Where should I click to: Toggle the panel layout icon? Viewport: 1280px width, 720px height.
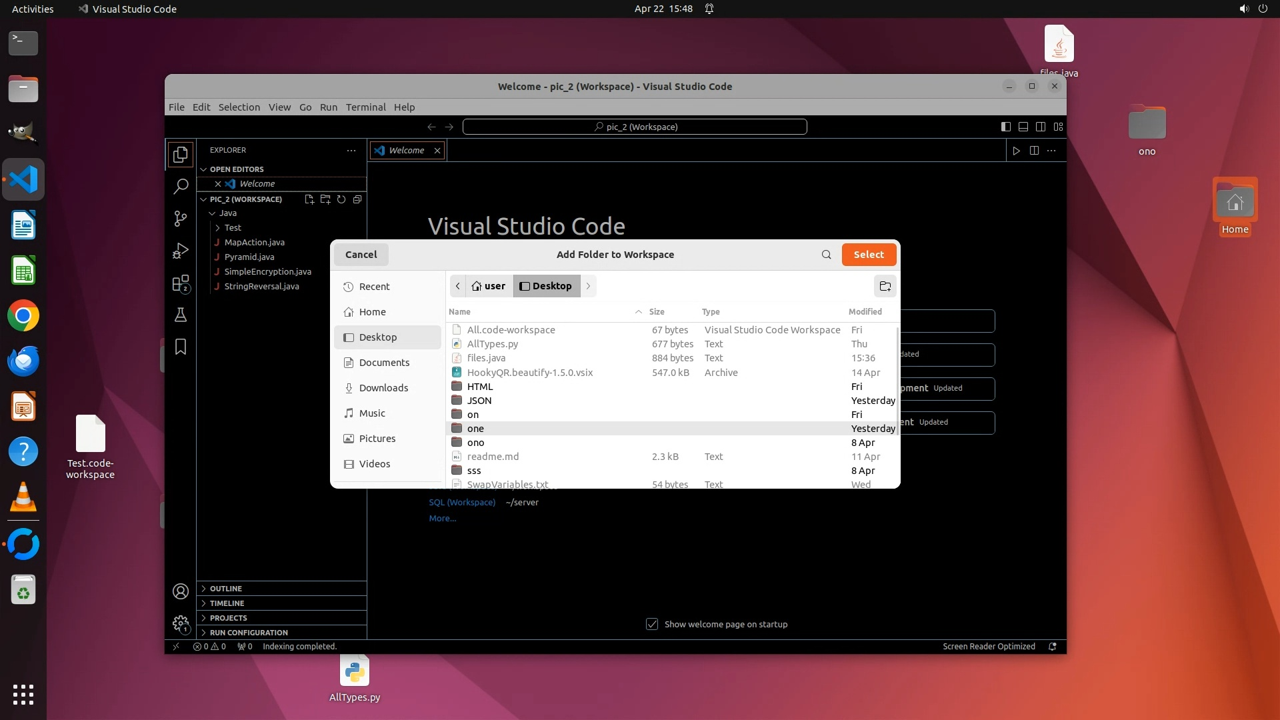coord(1023,127)
